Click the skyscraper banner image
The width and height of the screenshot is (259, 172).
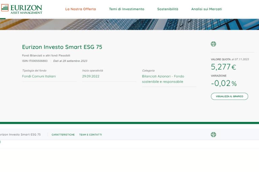(129, 24)
